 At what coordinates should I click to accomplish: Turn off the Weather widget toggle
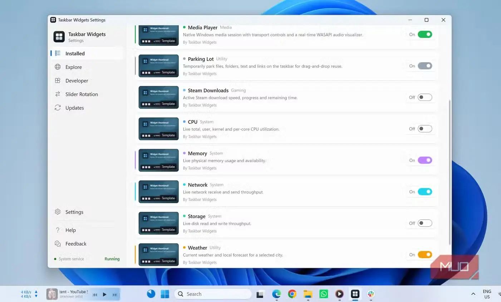pos(425,255)
